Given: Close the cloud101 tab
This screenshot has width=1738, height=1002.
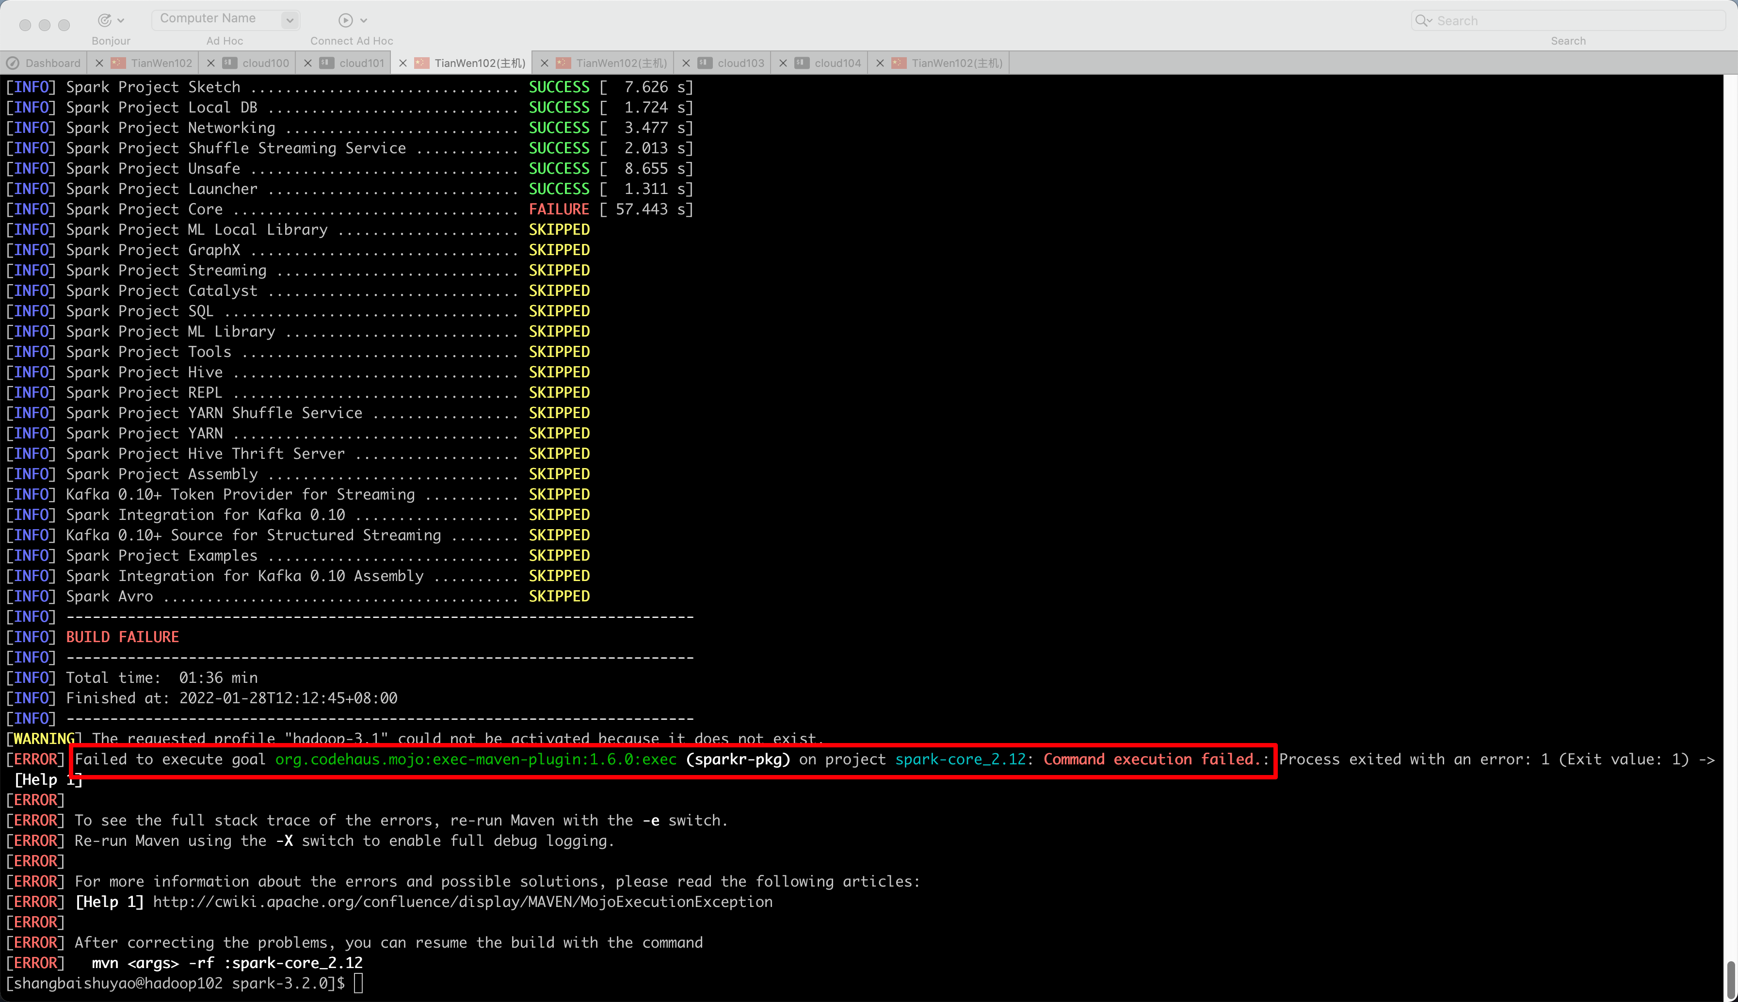Looking at the screenshot, I should point(307,64).
